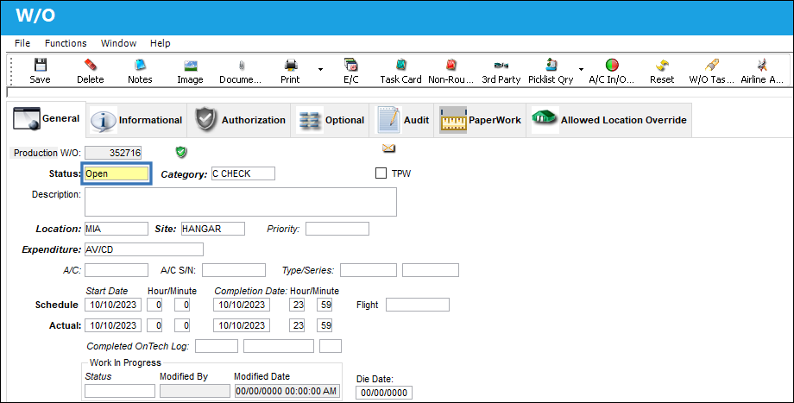Expand the Picklist Qry dropdown arrow
Image resolution: width=794 pixels, height=403 pixels.
pyautogui.click(x=582, y=69)
